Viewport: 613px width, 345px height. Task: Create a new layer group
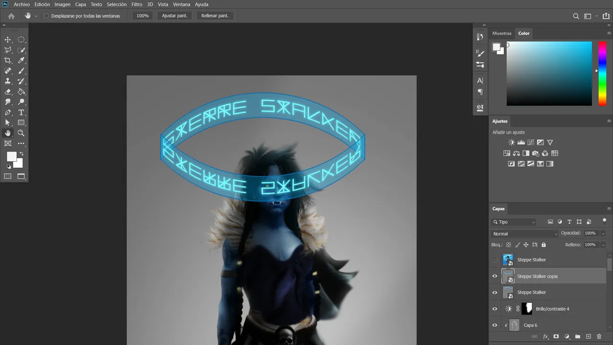[578, 337]
